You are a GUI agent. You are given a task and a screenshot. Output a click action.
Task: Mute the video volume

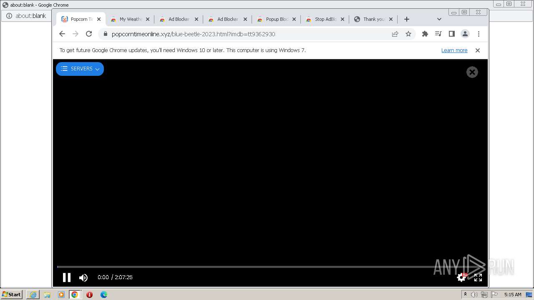point(83,277)
